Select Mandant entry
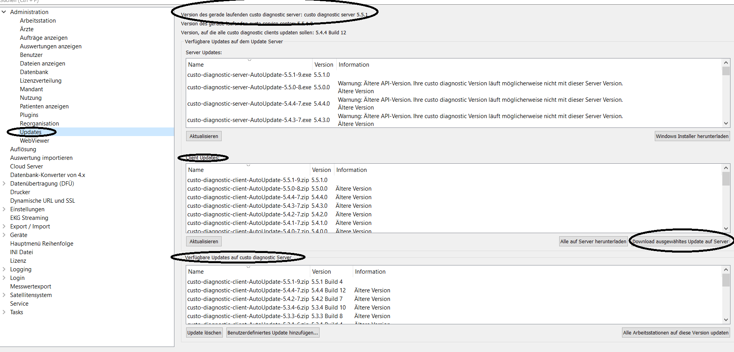The image size is (734, 352). tap(31, 89)
